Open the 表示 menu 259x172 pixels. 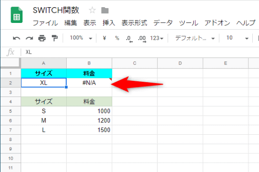click(90, 23)
